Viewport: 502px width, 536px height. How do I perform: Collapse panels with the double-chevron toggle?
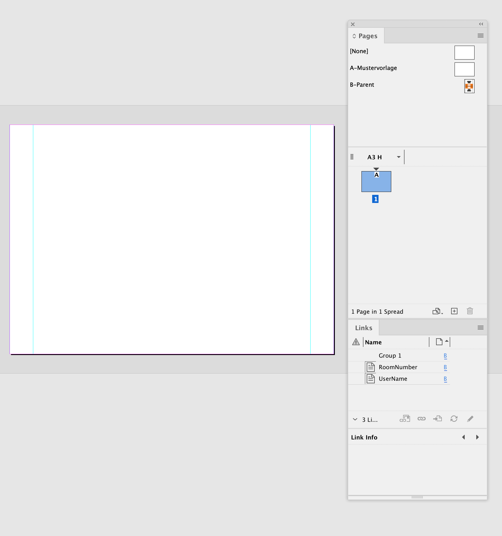(481, 24)
